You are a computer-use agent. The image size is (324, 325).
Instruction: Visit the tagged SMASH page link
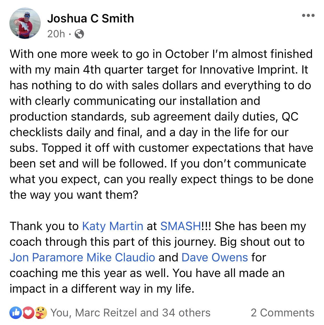tap(181, 226)
